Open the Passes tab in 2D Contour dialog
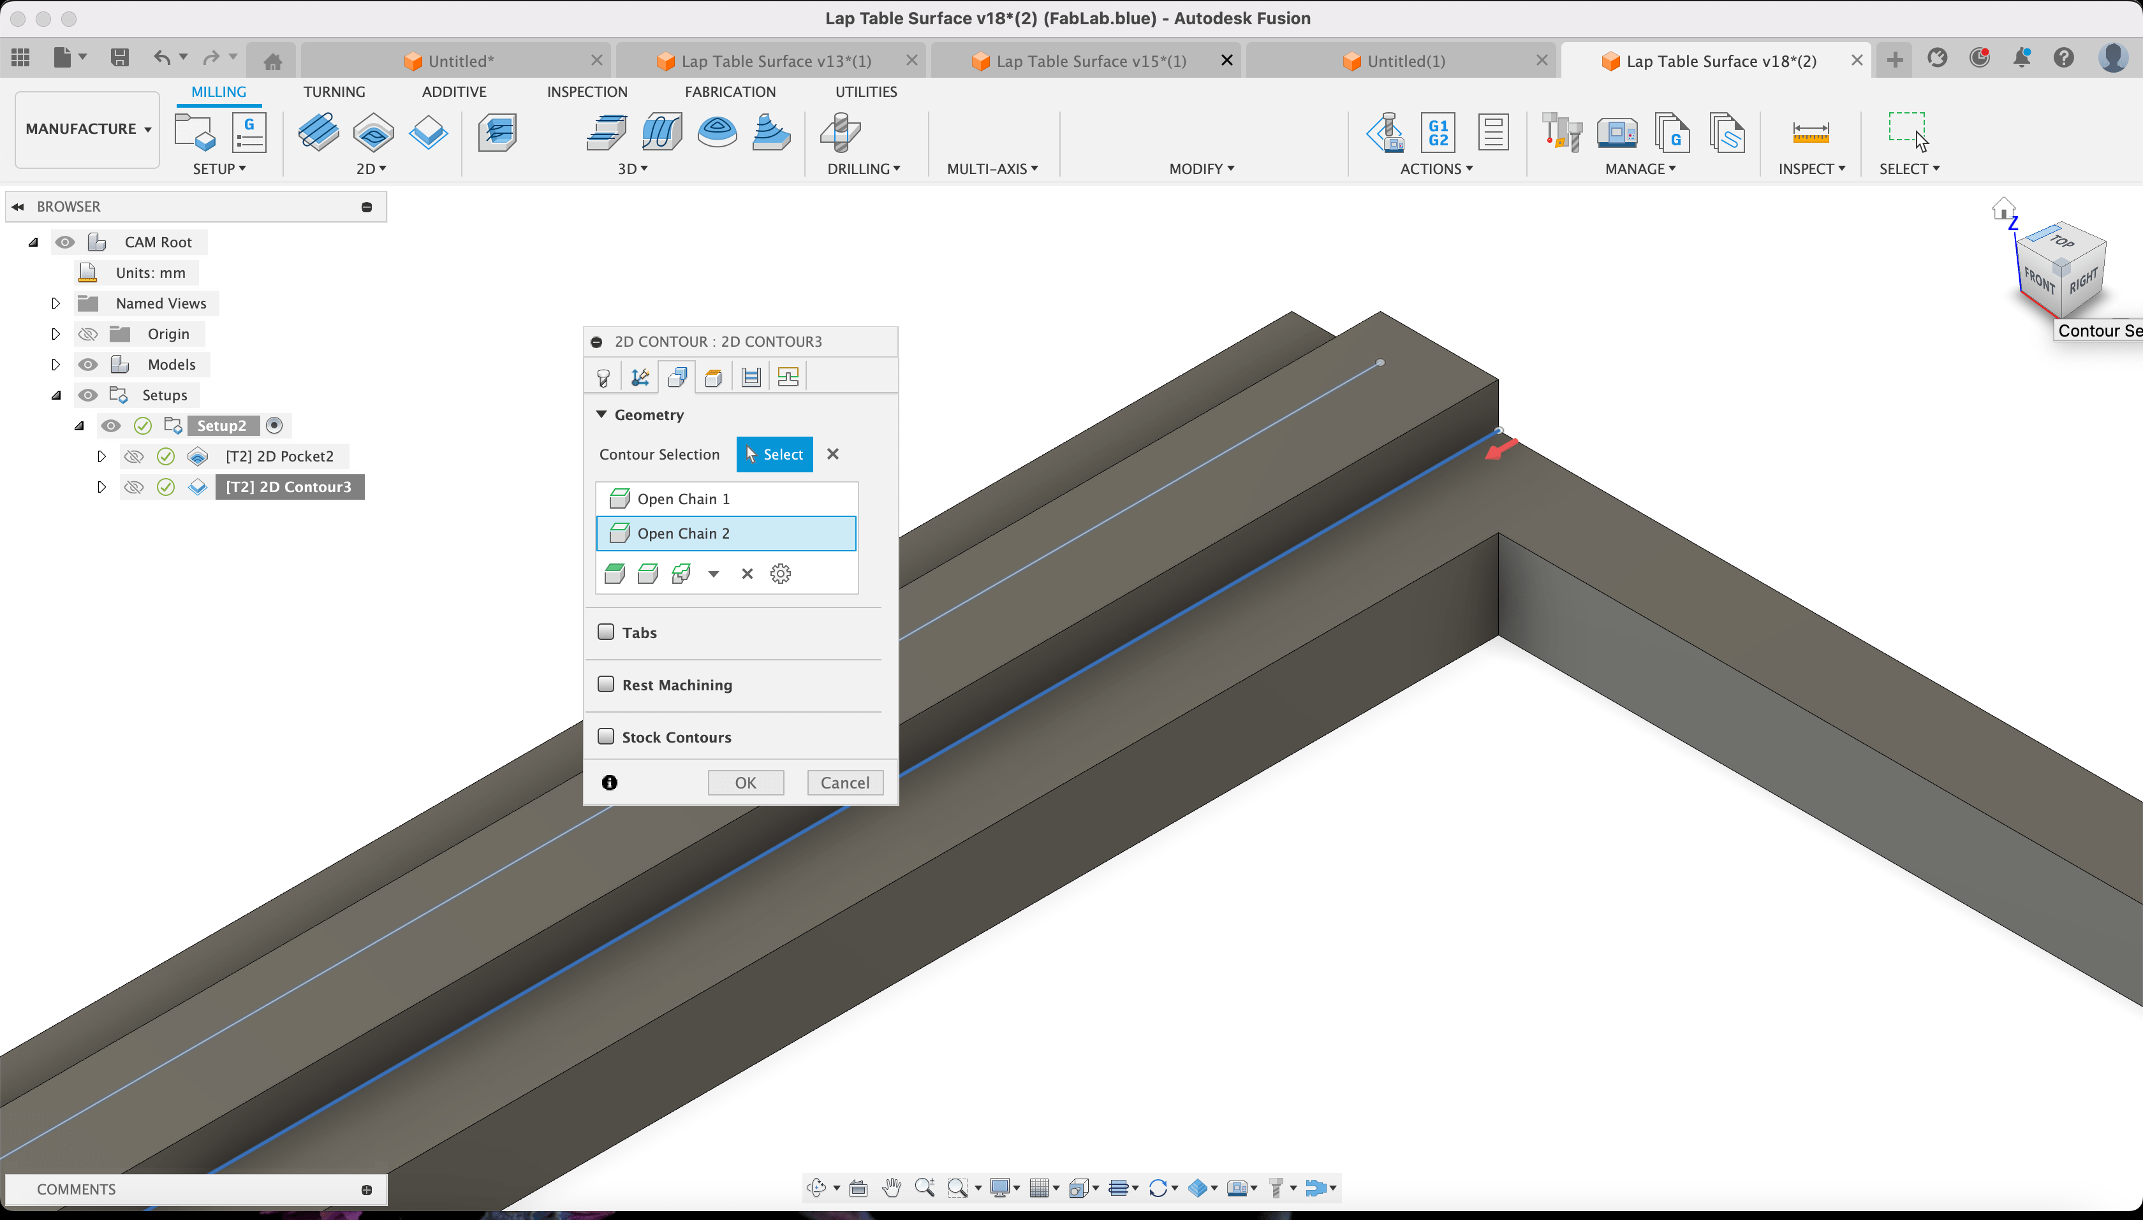 click(751, 377)
